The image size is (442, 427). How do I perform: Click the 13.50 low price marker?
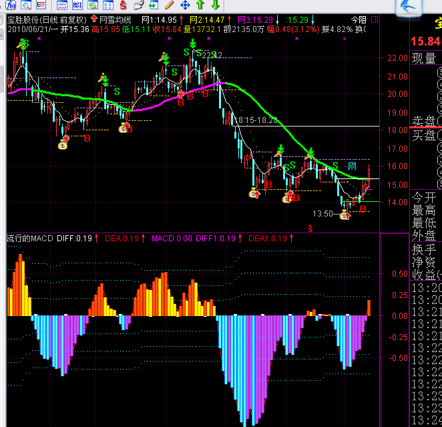click(322, 214)
